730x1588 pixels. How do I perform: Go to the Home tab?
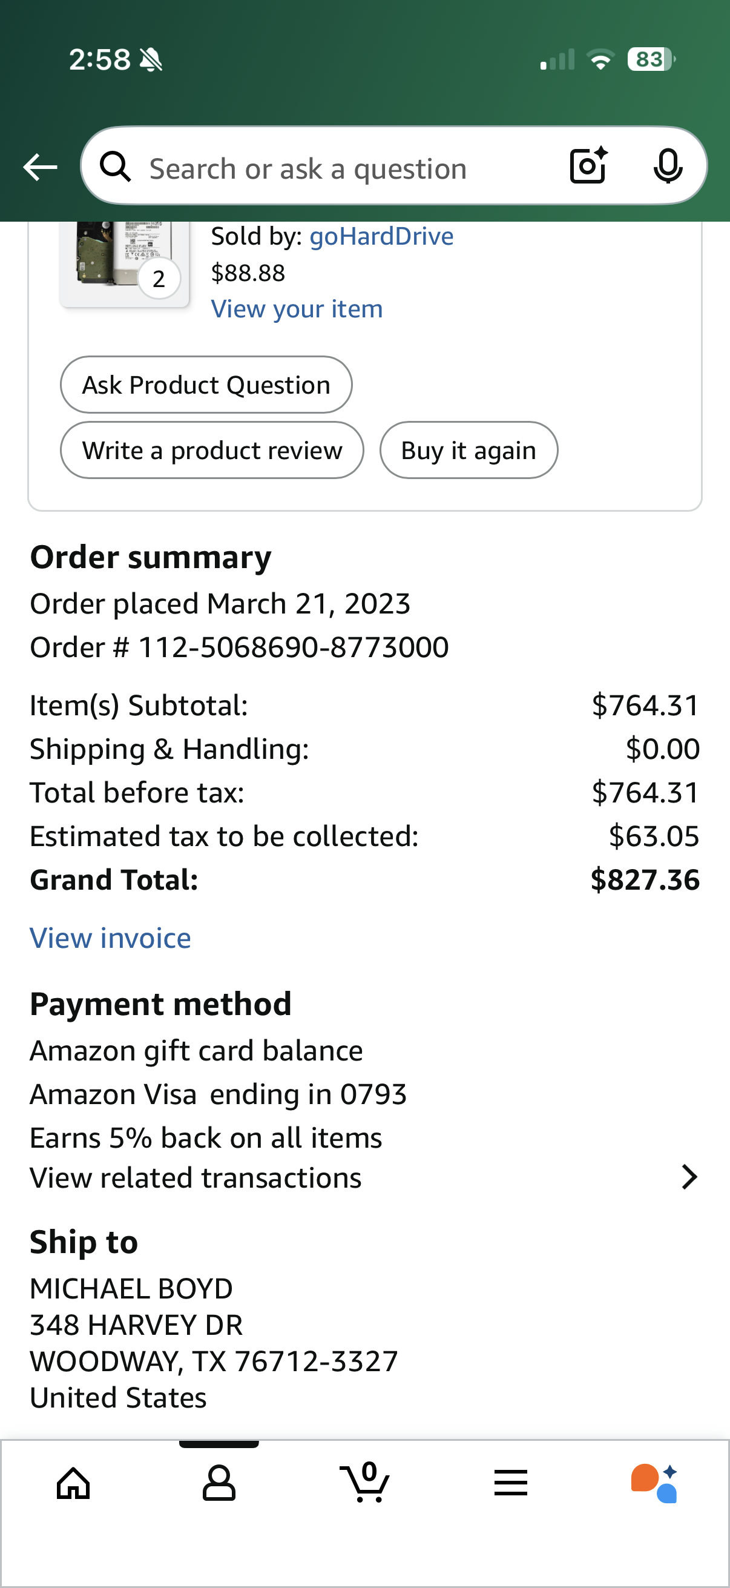[73, 1483]
